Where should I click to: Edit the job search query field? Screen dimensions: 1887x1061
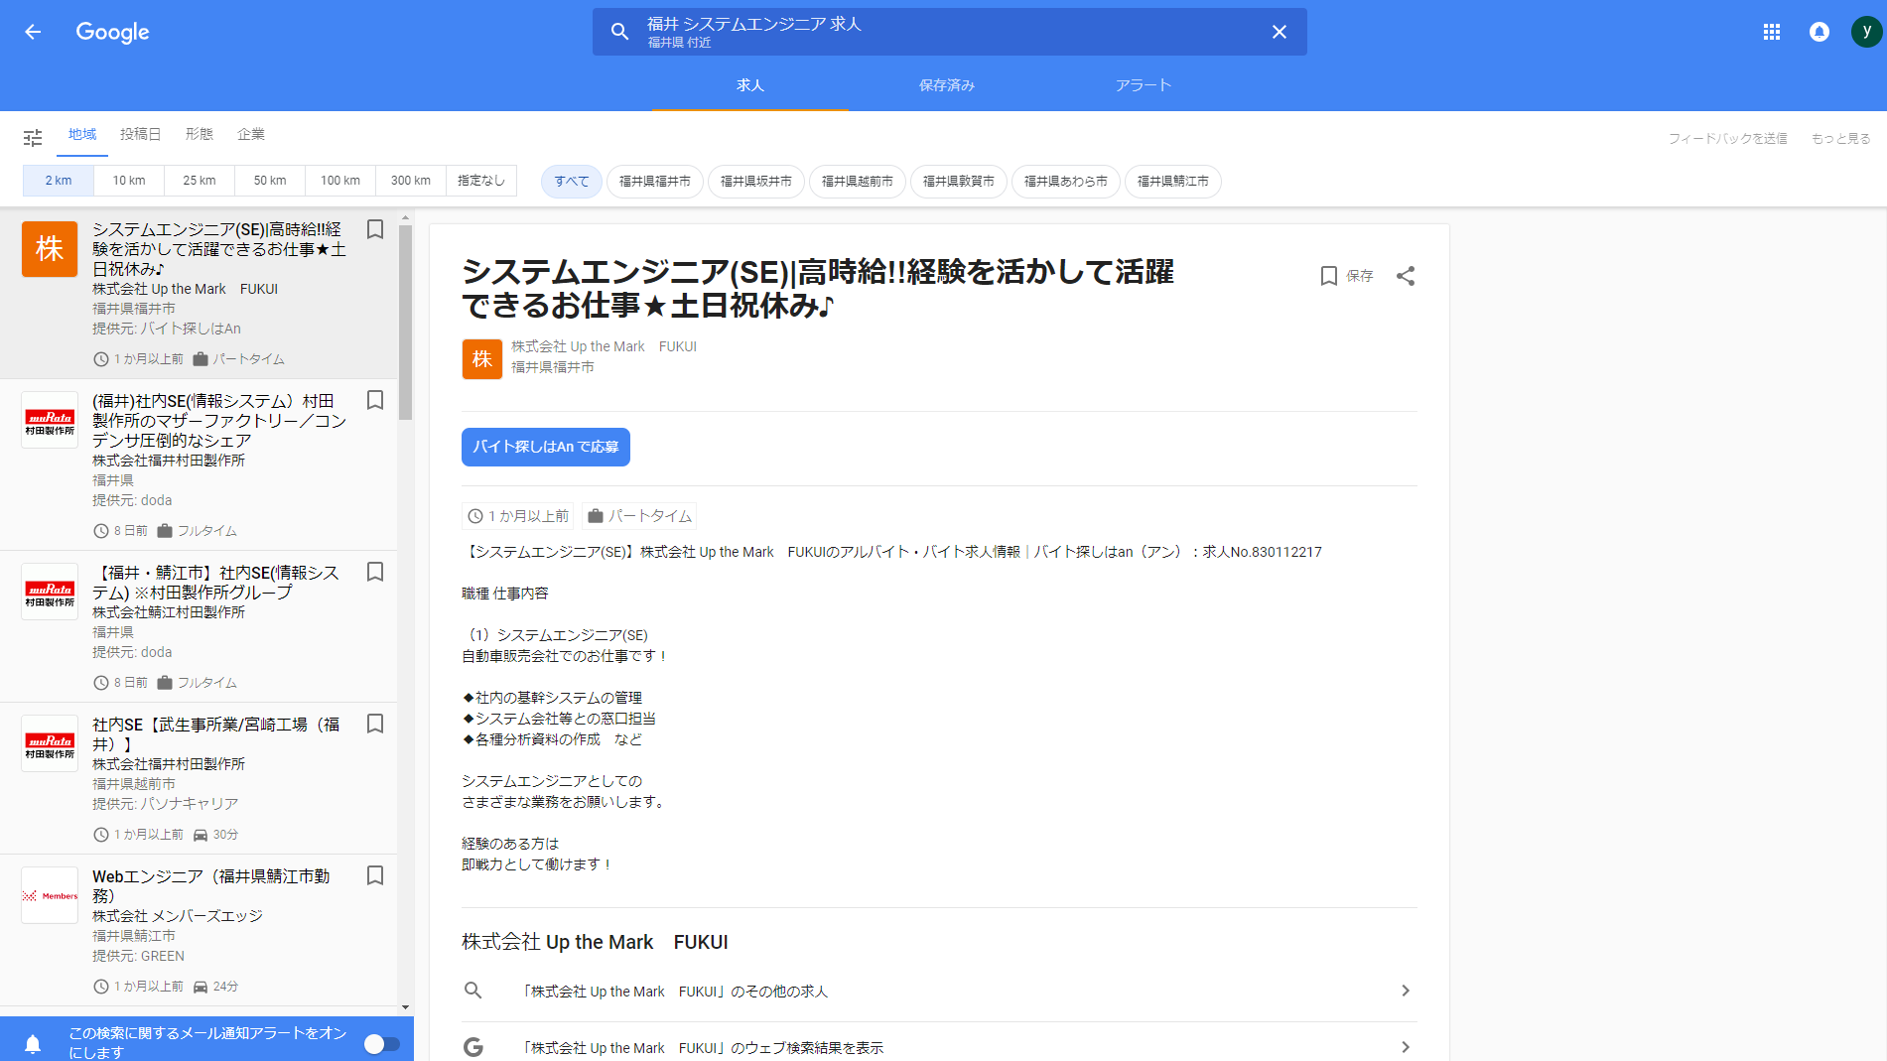(949, 32)
